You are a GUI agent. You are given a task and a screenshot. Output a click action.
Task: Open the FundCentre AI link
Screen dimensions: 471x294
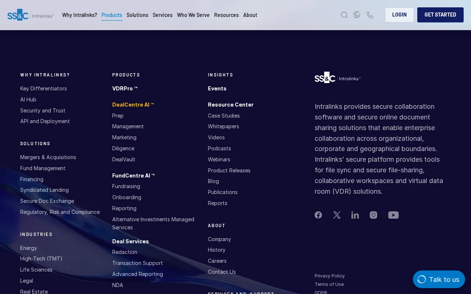point(134,176)
